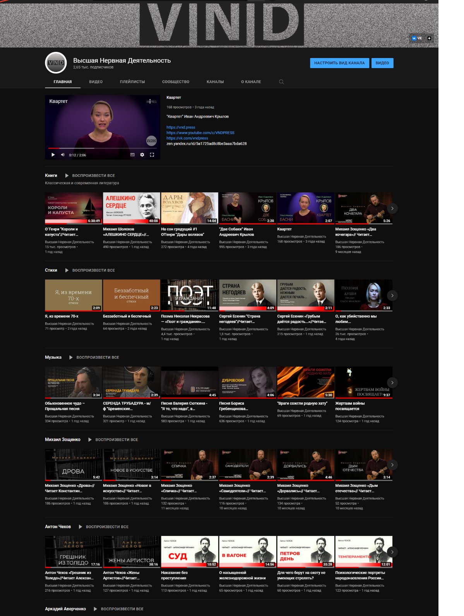Open Стихи section heading

tap(51, 270)
